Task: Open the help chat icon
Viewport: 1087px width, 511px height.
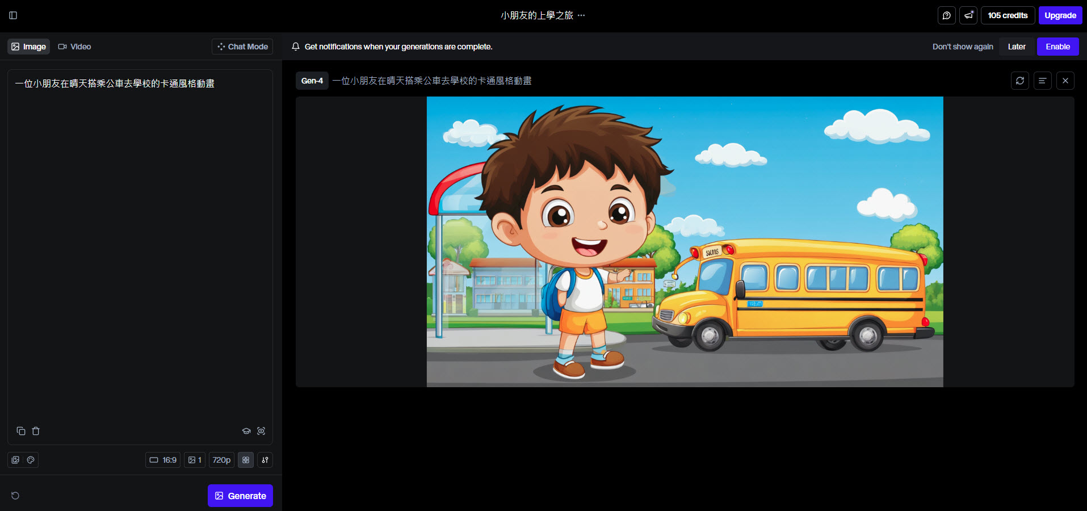Action: (x=946, y=15)
